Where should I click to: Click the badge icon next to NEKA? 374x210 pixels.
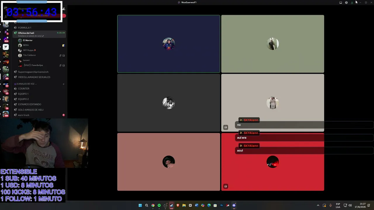tap(63, 45)
